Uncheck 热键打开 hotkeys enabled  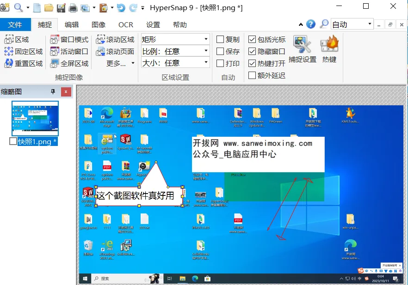252,63
